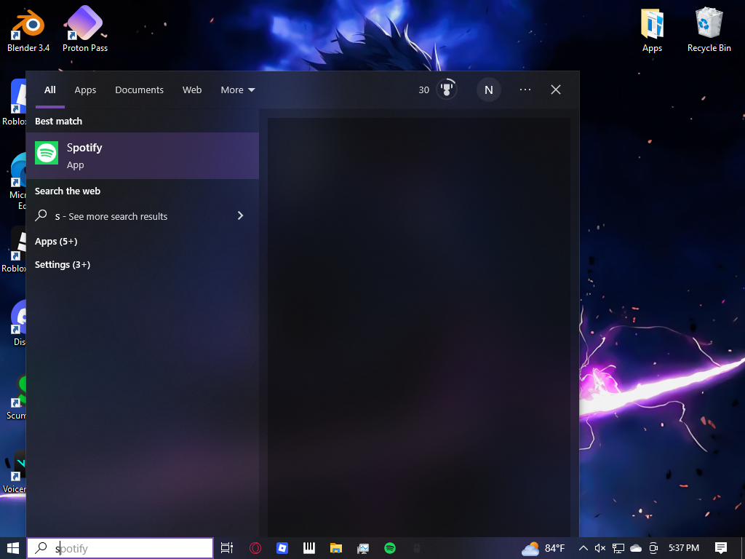Open File Explorer from the taskbar
The width and height of the screenshot is (745, 559).
336,548
